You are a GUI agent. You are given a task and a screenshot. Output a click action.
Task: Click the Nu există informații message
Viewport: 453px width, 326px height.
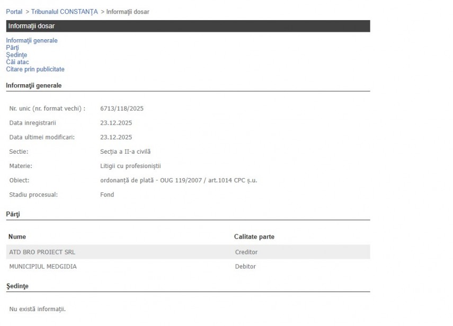tap(38, 309)
